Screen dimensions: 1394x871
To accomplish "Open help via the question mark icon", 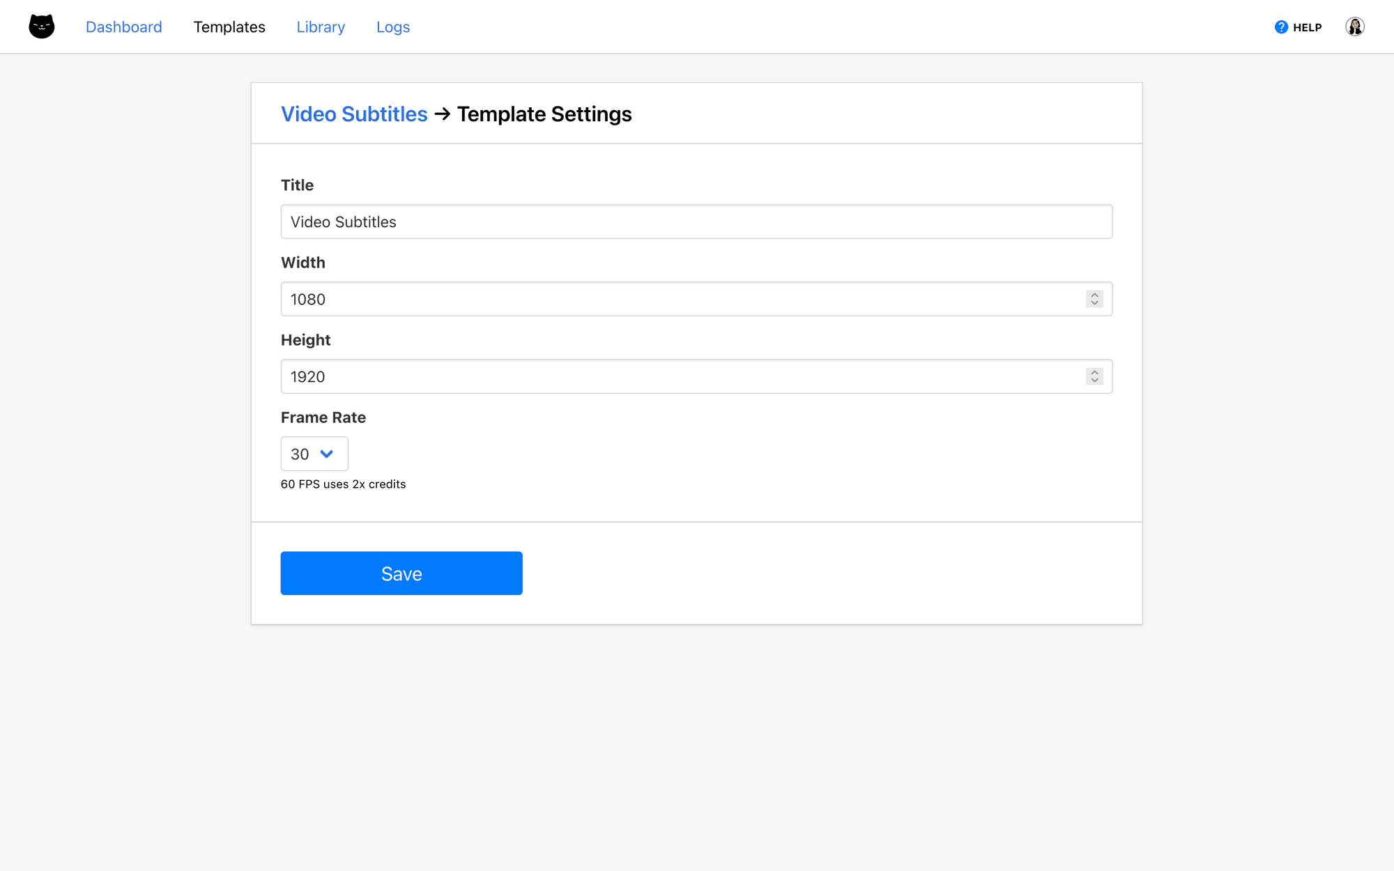I will 1280,26.
